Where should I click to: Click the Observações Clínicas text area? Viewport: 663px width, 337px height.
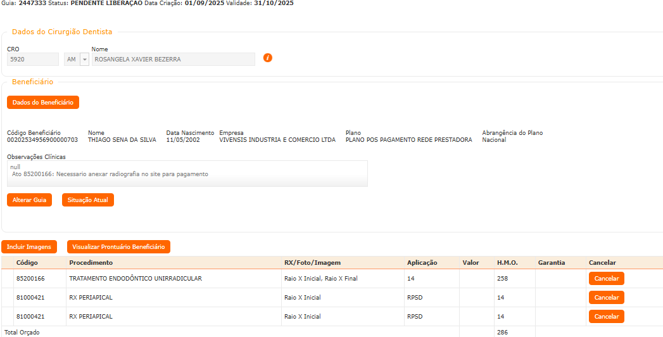pyautogui.click(x=187, y=174)
